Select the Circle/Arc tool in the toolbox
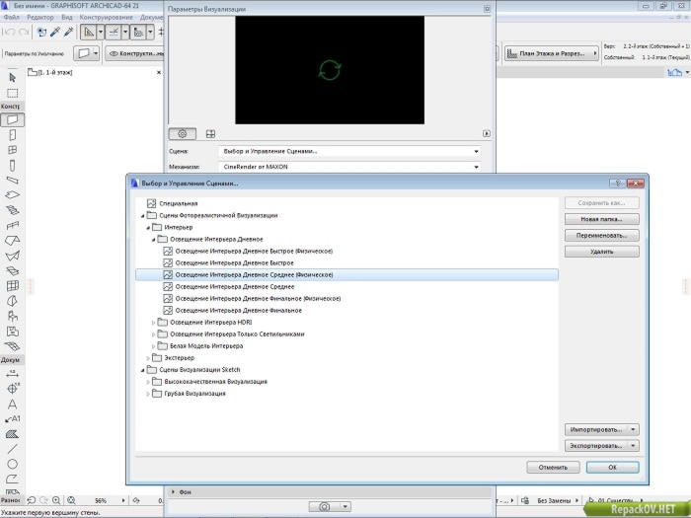This screenshot has width=691, height=518. point(12,464)
